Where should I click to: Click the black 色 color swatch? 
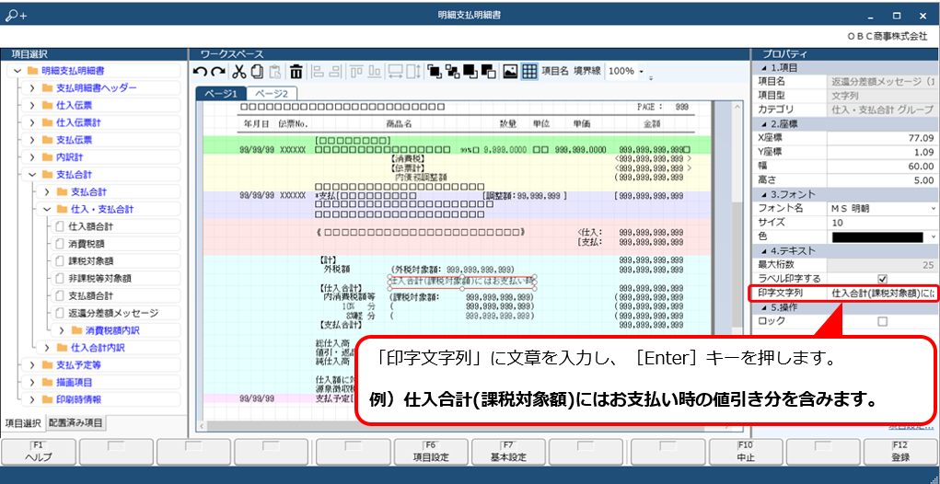pyautogui.click(x=877, y=237)
